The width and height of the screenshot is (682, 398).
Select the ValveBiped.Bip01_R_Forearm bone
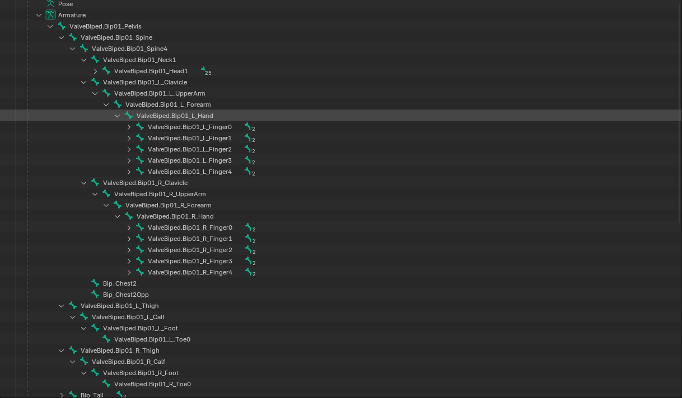168,205
